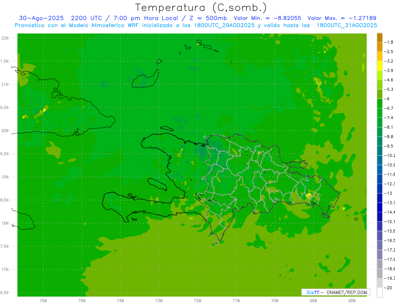
Task: Click the colorbar label "-13"
Action: pyautogui.click(x=388, y=193)
